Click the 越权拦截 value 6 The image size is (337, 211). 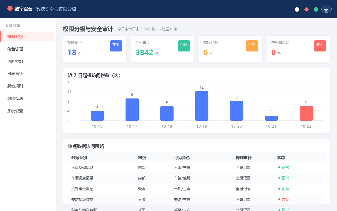[x=206, y=52]
